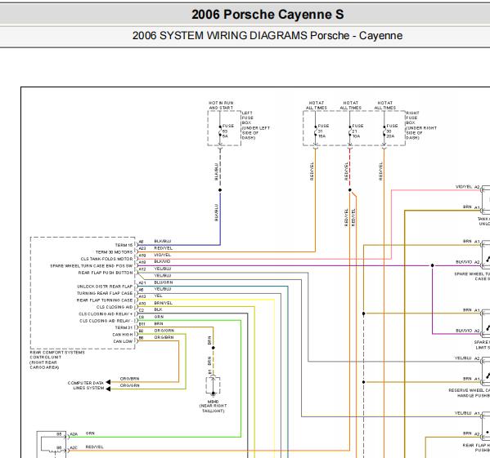Select 'FUSE 21 10A' in the right fuse box

[357, 131]
